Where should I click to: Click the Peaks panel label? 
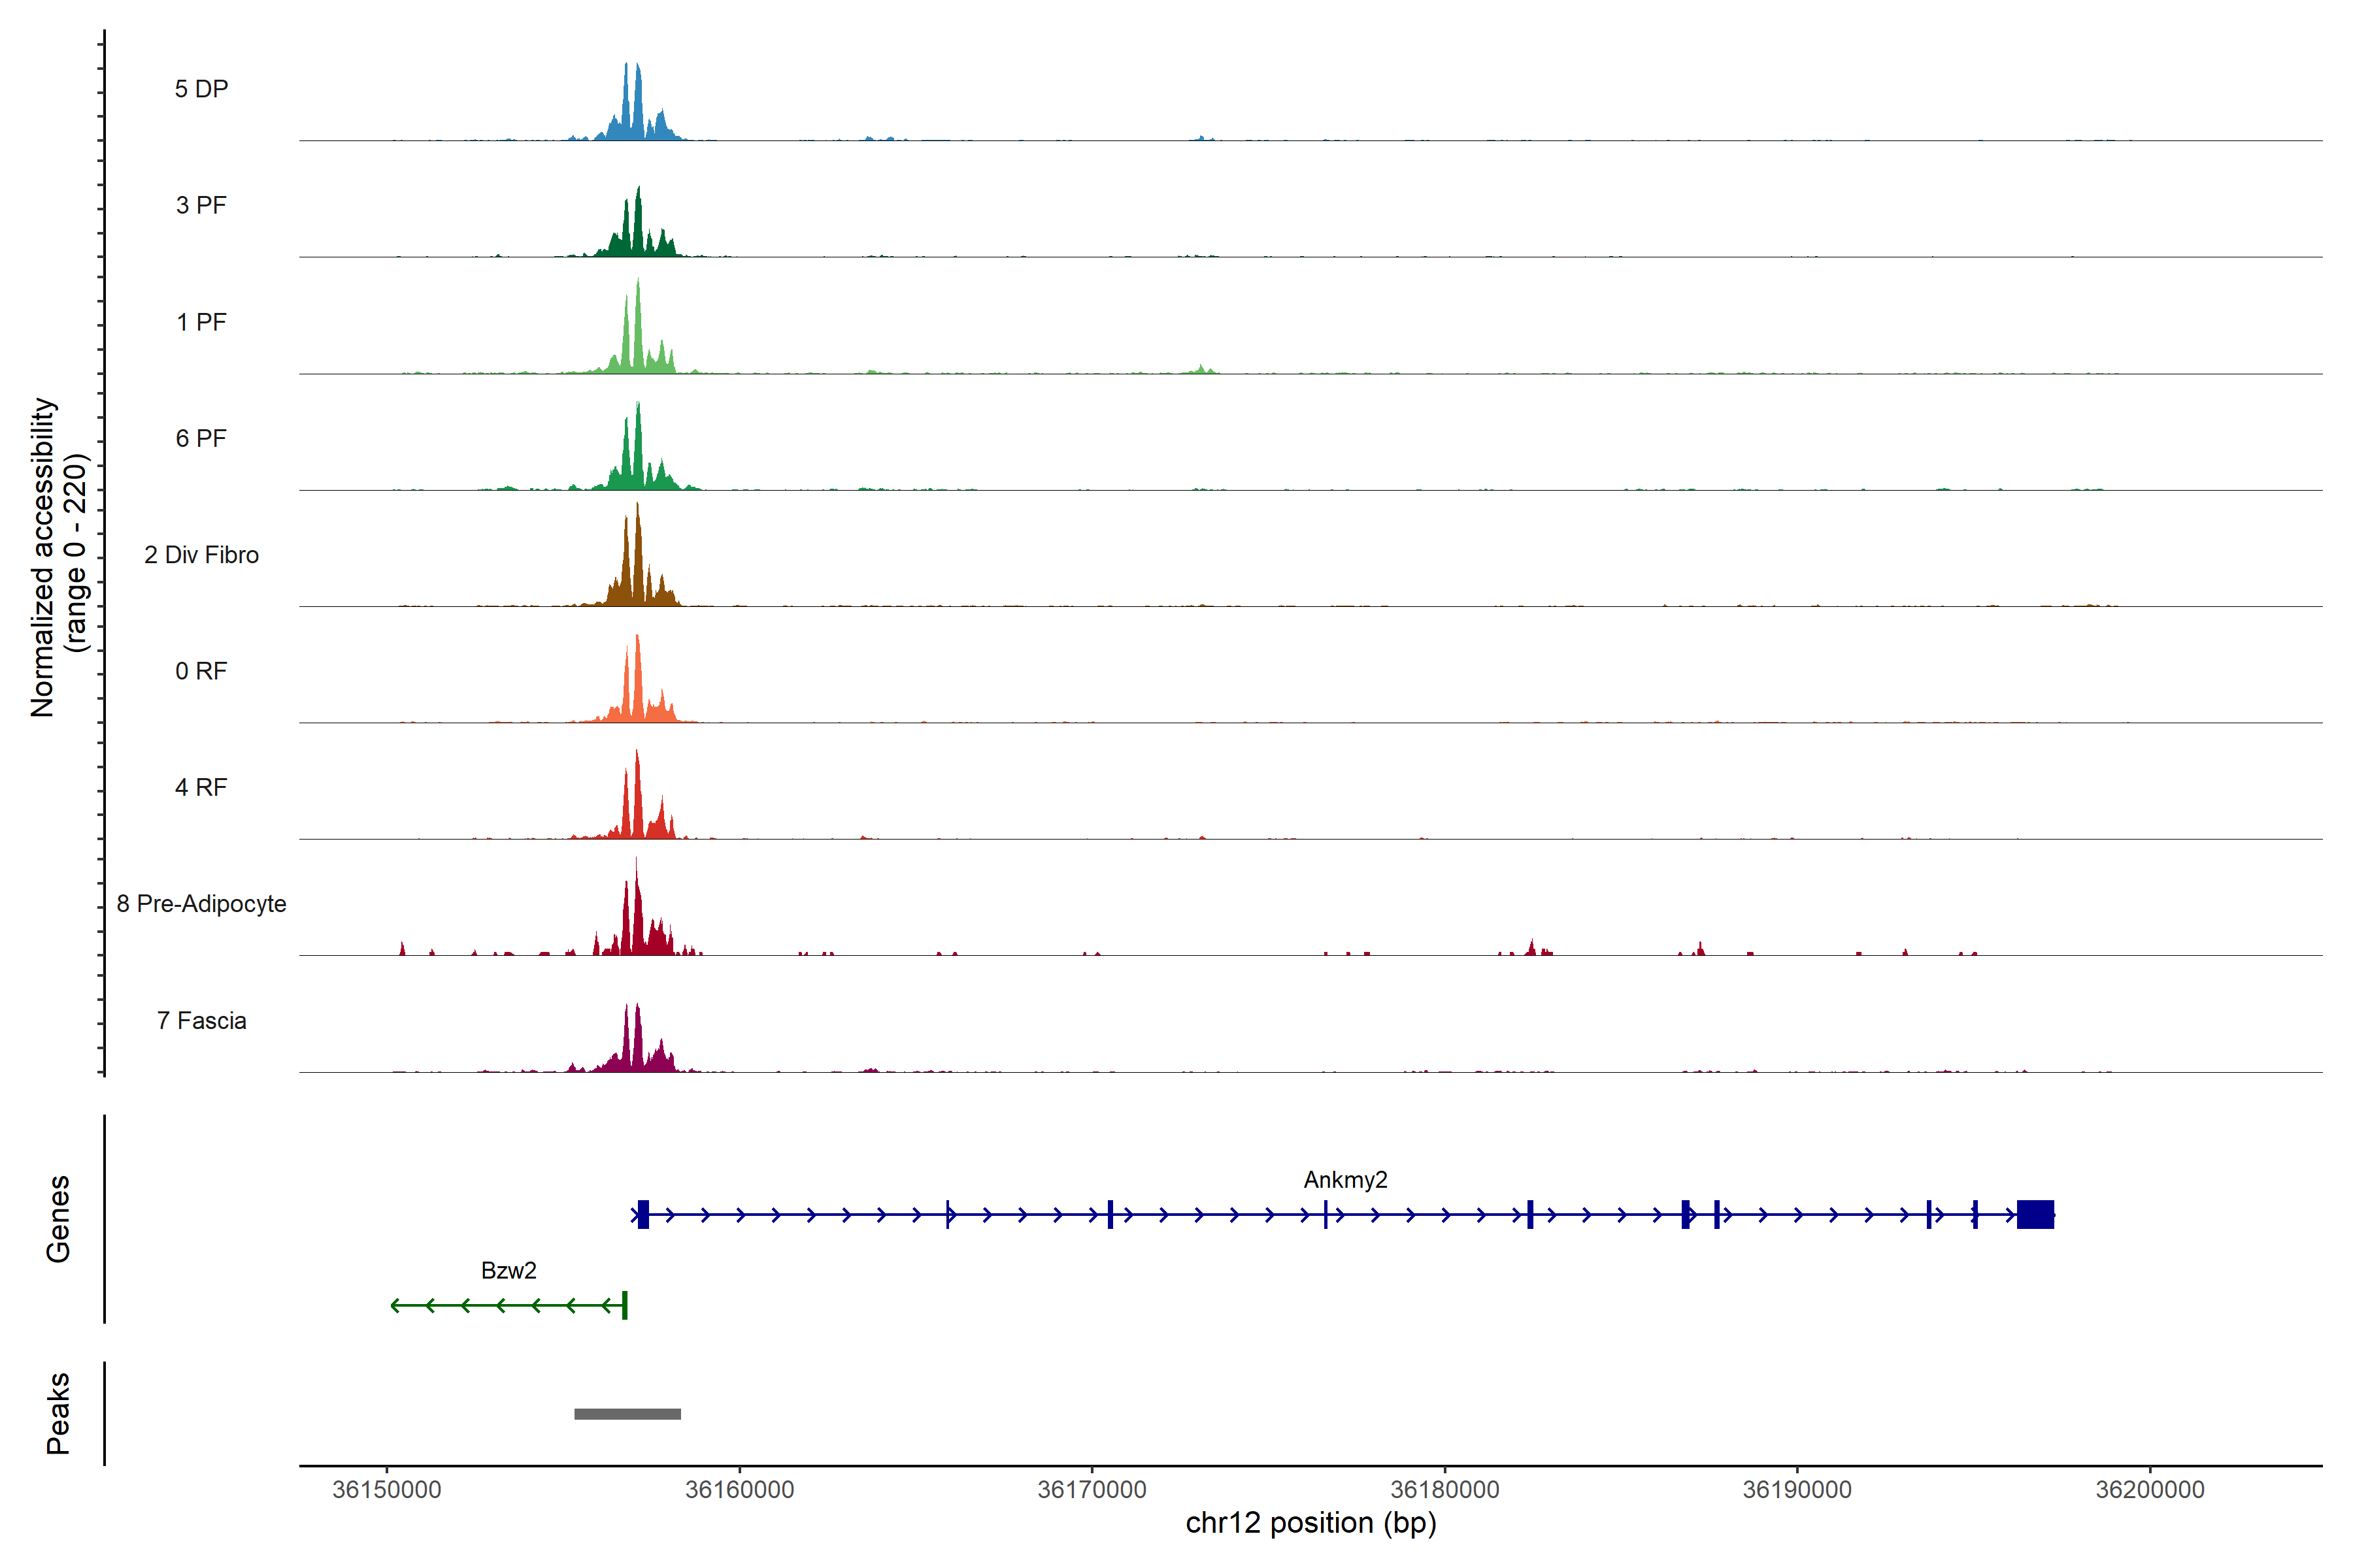click(58, 1413)
